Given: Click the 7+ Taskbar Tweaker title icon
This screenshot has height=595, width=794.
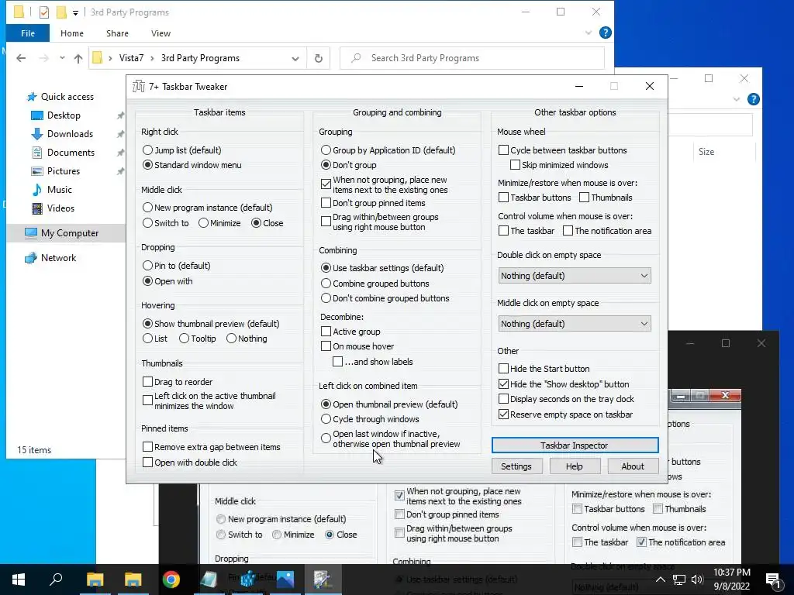Looking at the screenshot, I should (138, 87).
